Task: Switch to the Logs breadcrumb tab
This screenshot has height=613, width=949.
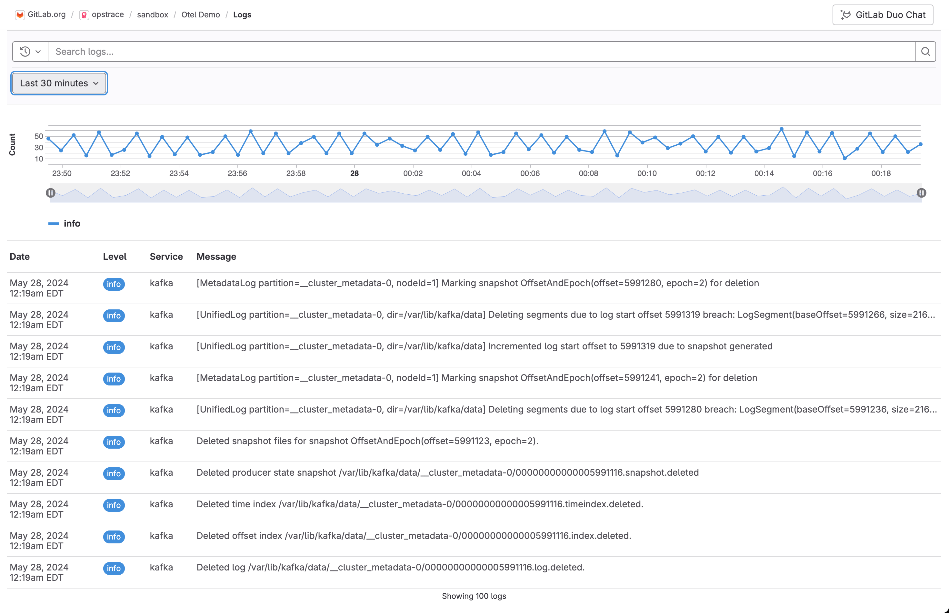Action: (242, 15)
